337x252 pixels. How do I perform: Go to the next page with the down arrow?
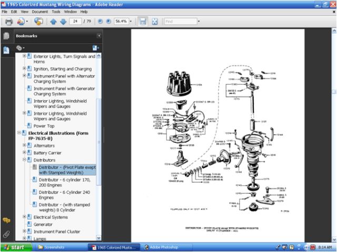tap(63, 22)
